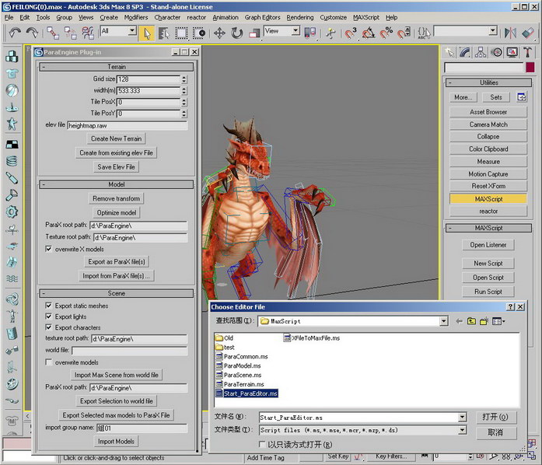Open the MAXScript menu

click(366, 17)
